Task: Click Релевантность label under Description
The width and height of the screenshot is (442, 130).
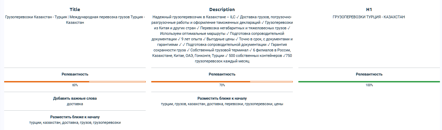Action: pyautogui.click(x=222, y=74)
